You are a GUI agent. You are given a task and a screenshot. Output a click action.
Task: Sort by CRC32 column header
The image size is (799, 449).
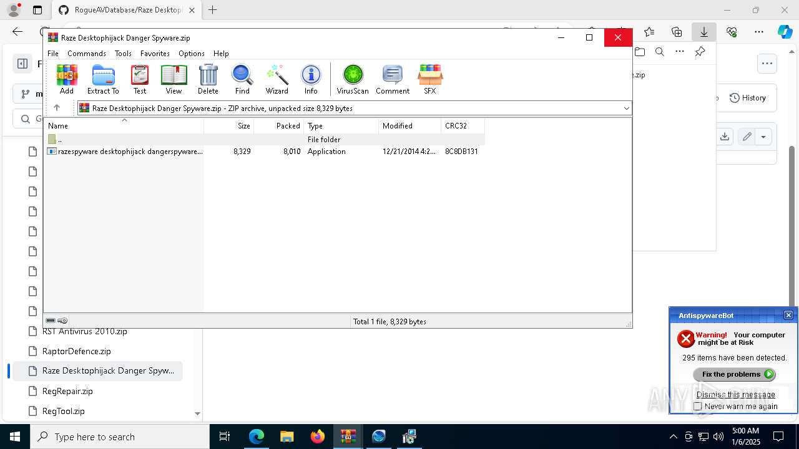point(463,126)
